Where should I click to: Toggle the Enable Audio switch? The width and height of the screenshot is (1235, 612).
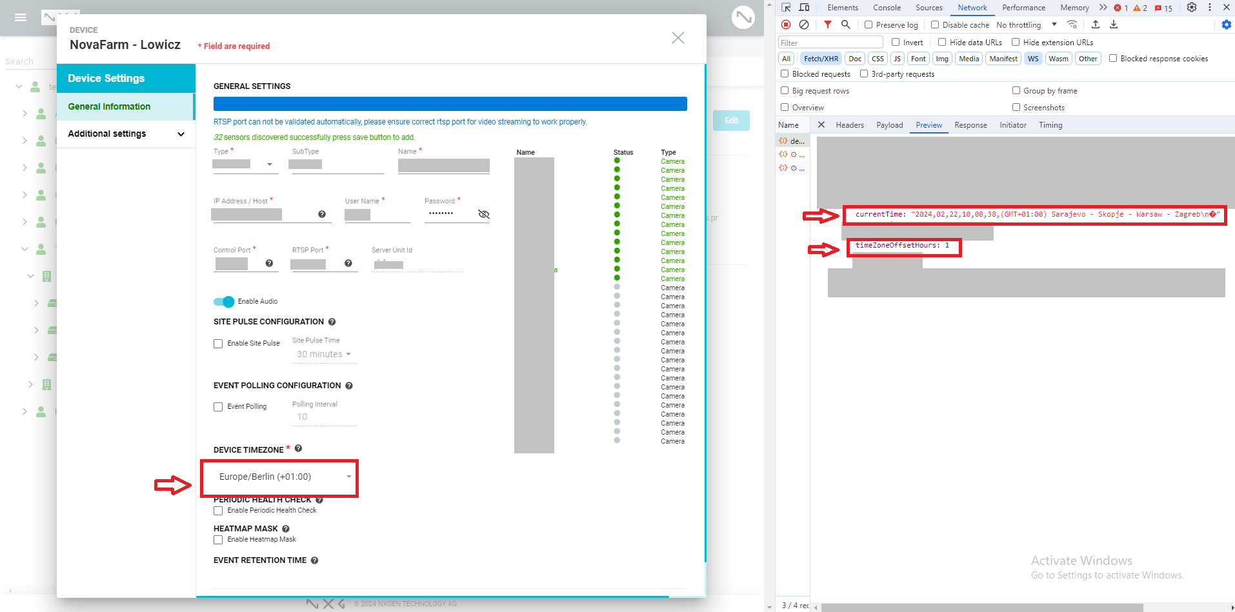[x=224, y=302]
